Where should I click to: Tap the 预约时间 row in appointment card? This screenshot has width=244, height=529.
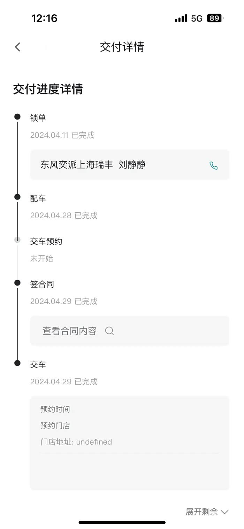[x=55, y=409]
